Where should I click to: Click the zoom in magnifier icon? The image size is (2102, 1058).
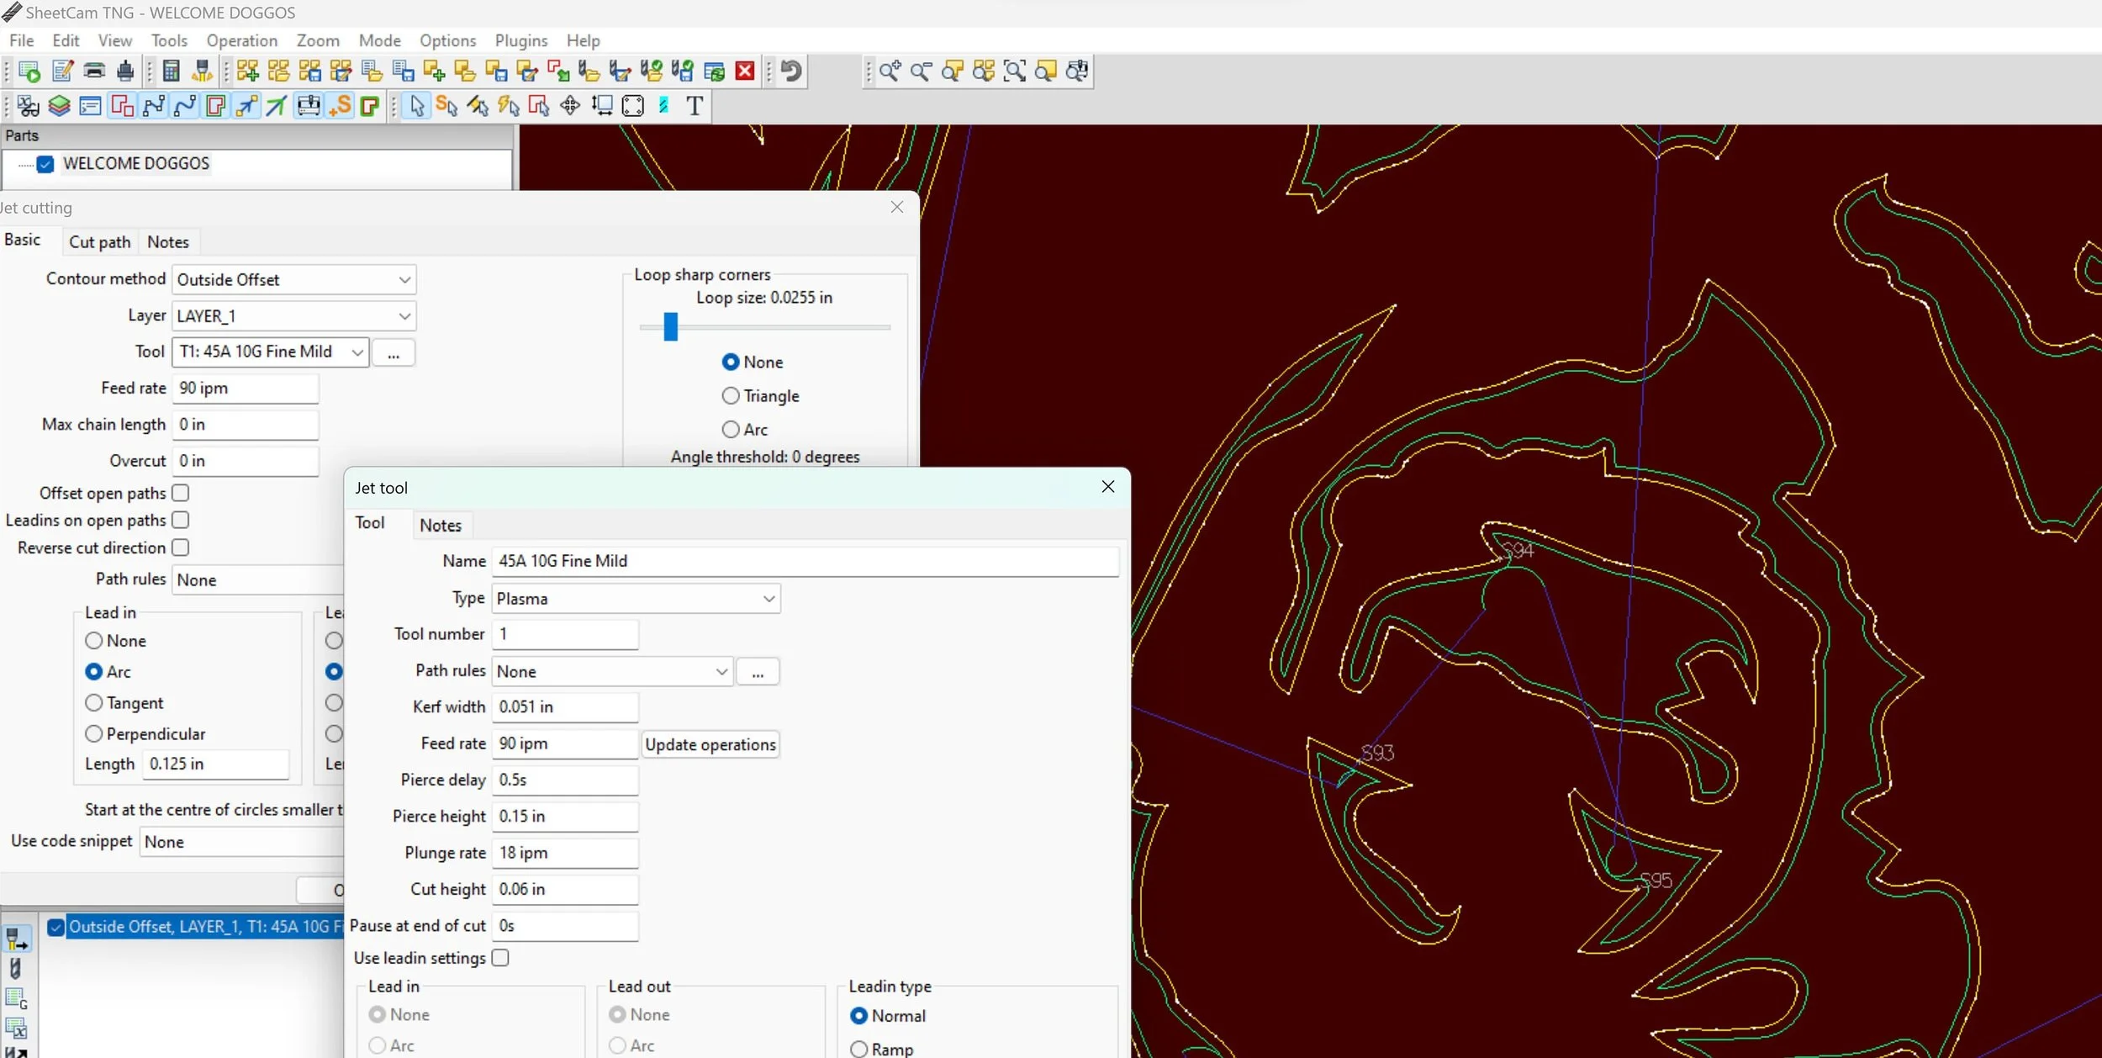tap(890, 71)
